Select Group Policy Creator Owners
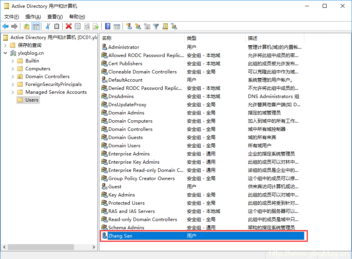Screen dimensions: 352x259 click(142, 179)
